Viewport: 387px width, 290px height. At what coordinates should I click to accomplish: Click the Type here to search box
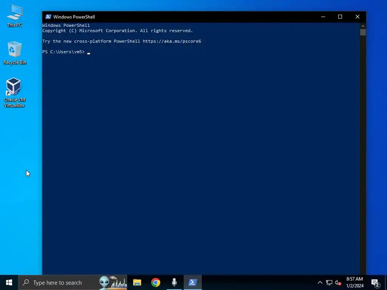[x=73, y=282]
